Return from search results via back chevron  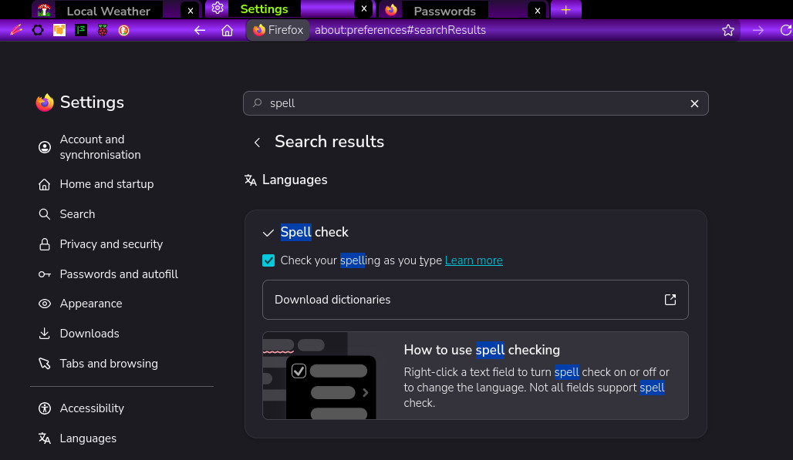[x=258, y=143]
